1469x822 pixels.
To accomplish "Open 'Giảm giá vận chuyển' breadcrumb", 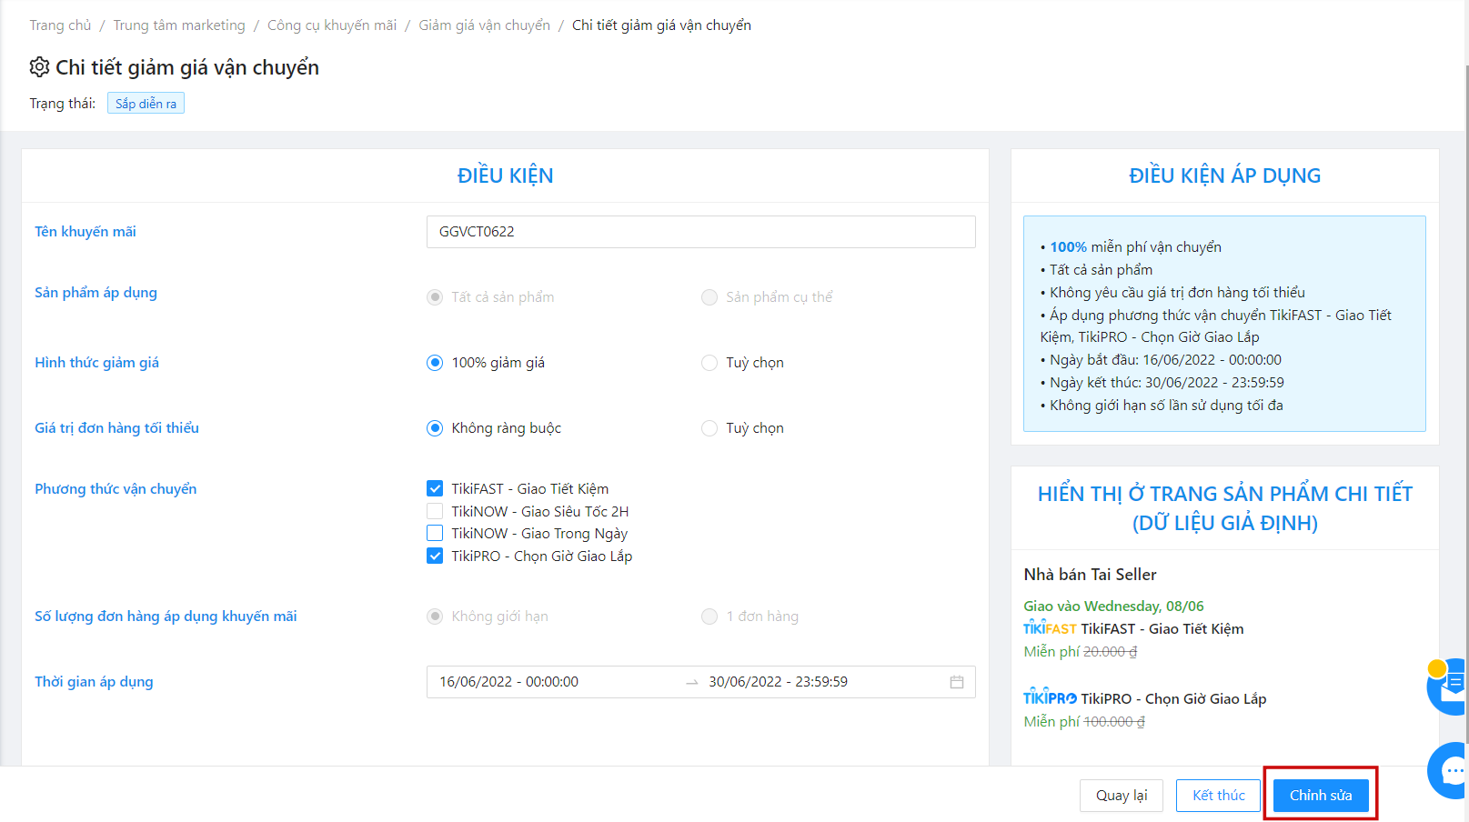I will 484,25.
